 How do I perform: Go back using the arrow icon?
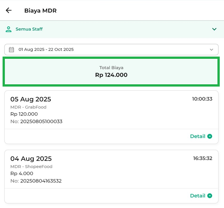click(9, 11)
